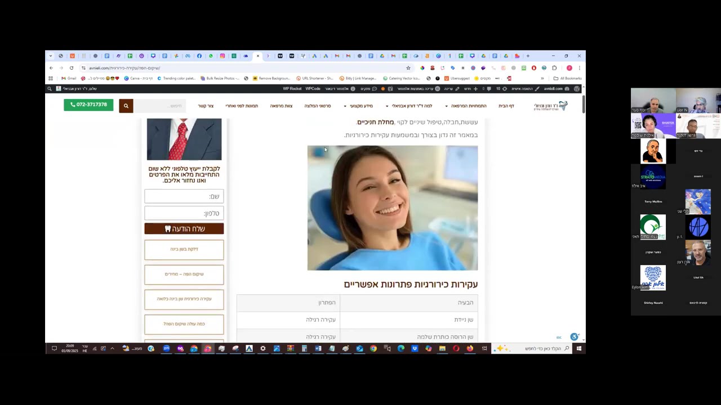Open the WP Rocket admin bar item

pos(292,88)
